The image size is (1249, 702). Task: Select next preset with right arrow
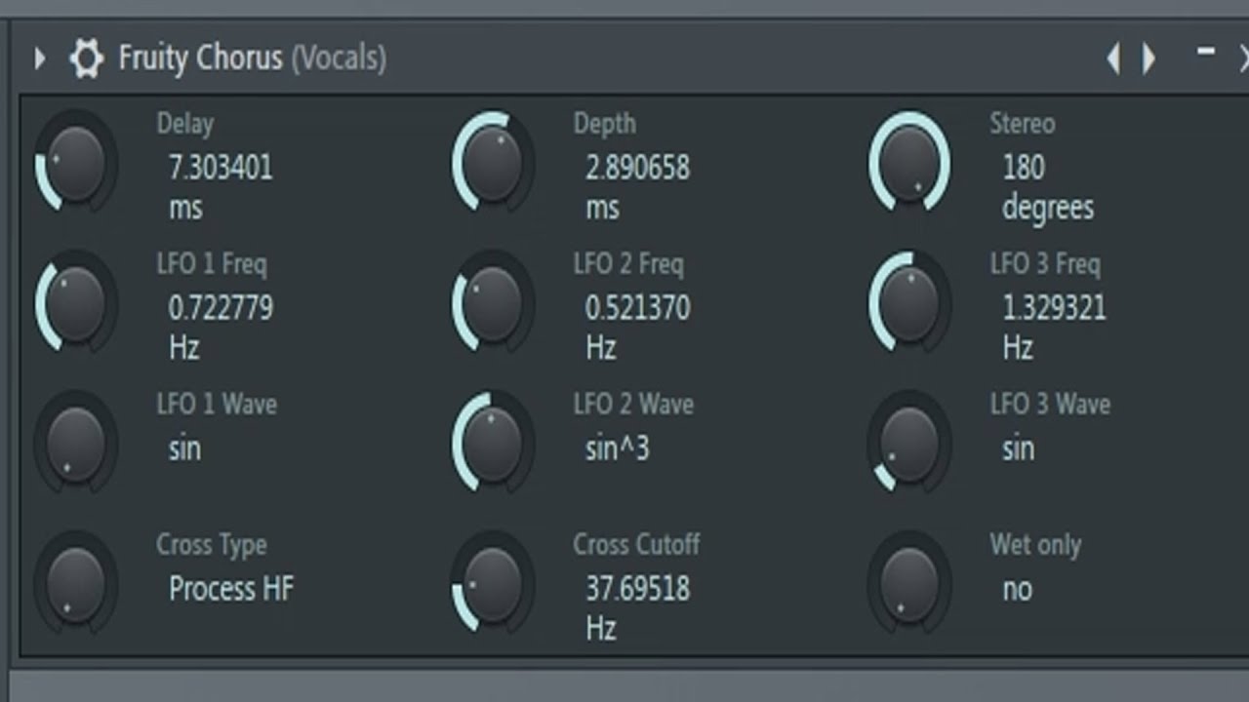[x=1149, y=59]
